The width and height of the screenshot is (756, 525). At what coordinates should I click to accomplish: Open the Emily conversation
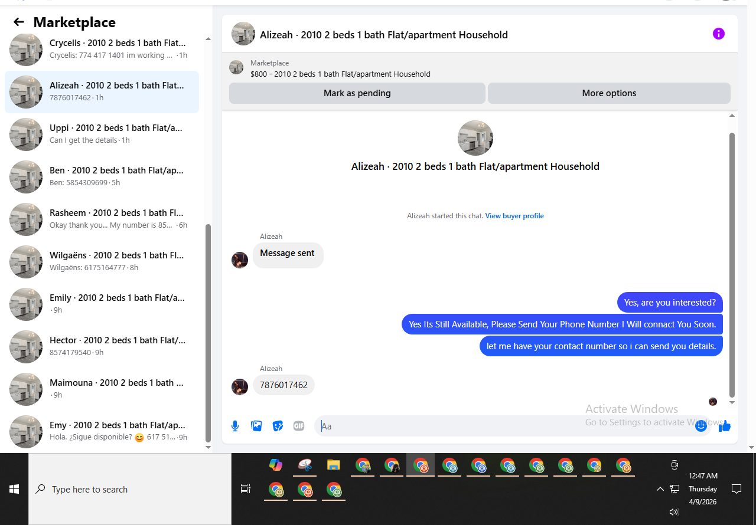102,304
